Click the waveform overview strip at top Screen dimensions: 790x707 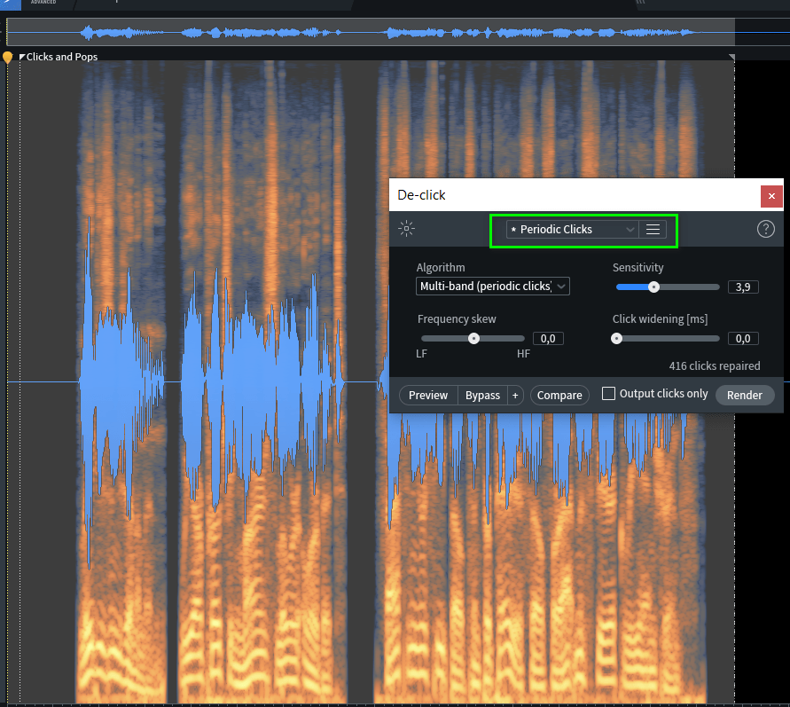pos(371,32)
